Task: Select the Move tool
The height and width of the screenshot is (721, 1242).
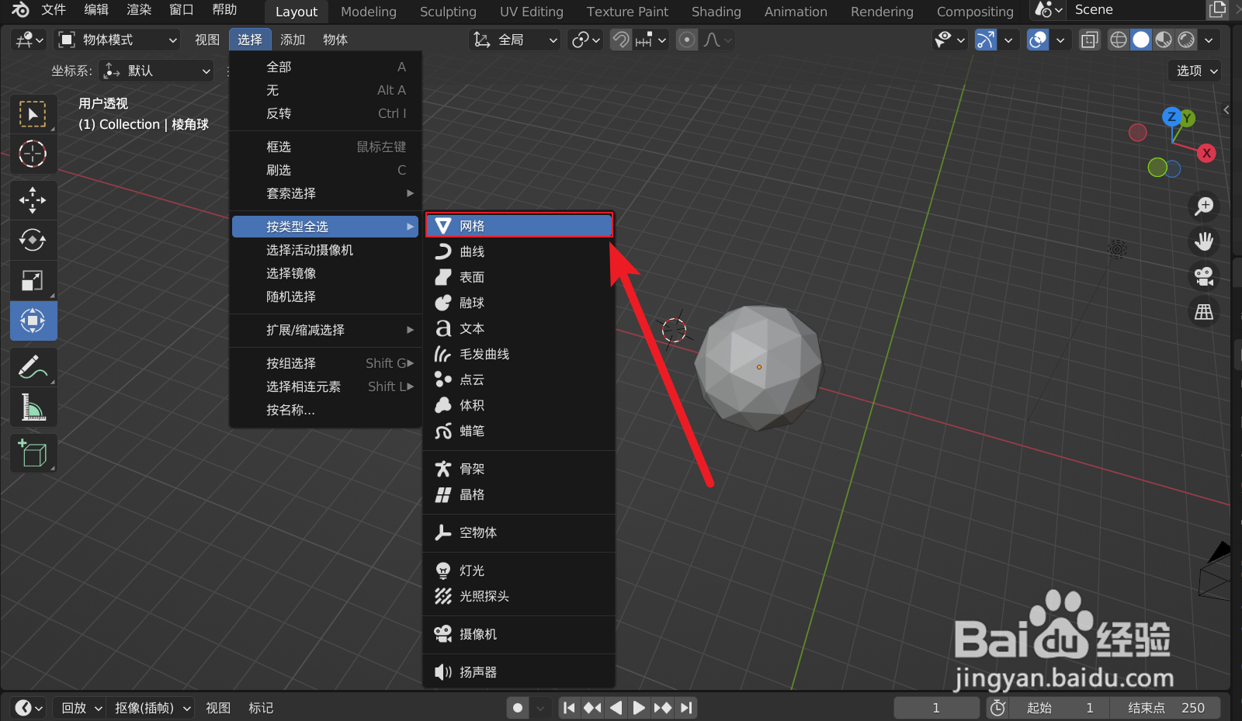Action: tap(33, 200)
